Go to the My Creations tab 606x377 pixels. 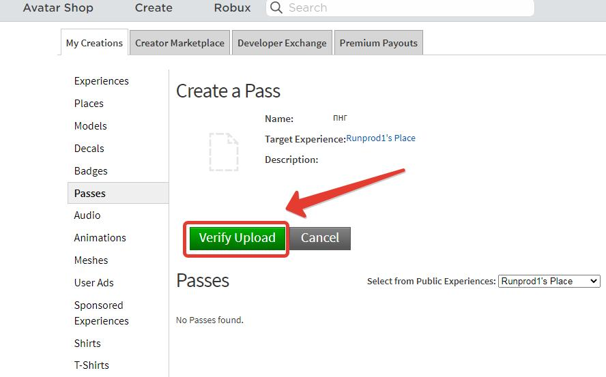(94, 43)
